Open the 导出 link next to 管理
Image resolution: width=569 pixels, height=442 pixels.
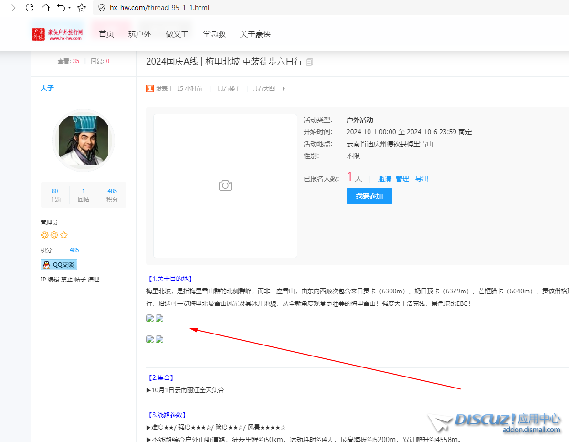[x=422, y=179]
